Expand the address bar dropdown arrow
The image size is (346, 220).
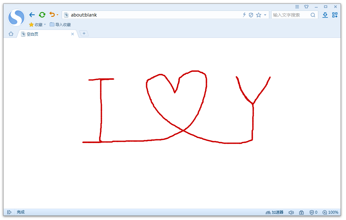pos(265,15)
